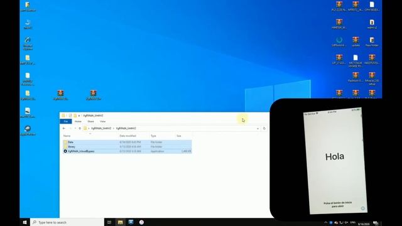Open the Windows Start menu
The image size is (402, 226).
(24, 222)
